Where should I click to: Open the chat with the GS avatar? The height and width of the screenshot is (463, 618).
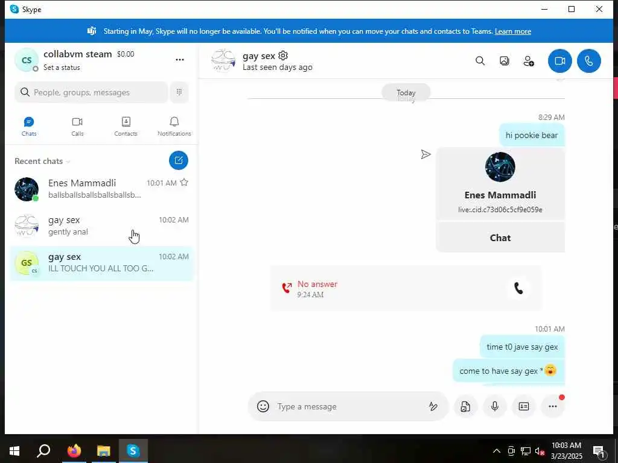pyautogui.click(x=101, y=263)
